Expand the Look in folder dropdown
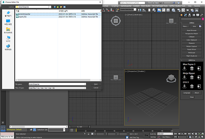 pyautogui.click(x=50, y=7)
